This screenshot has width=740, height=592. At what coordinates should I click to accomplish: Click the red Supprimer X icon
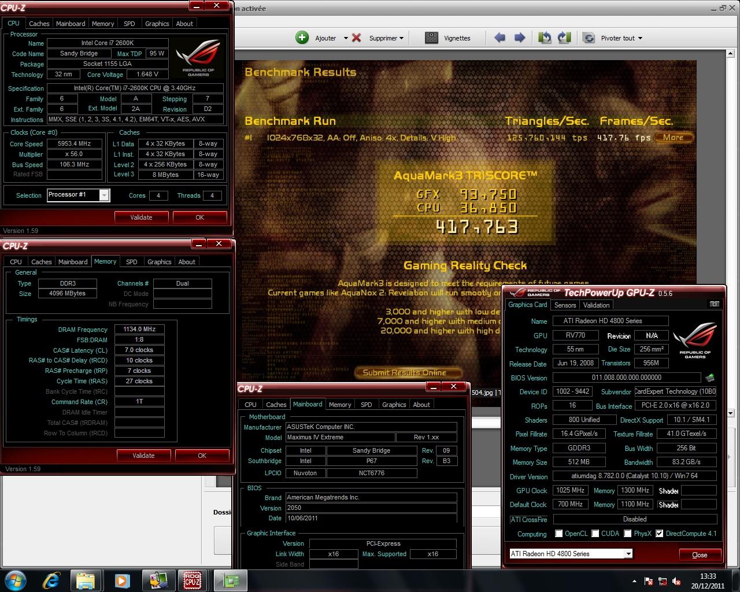coord(356,38)
